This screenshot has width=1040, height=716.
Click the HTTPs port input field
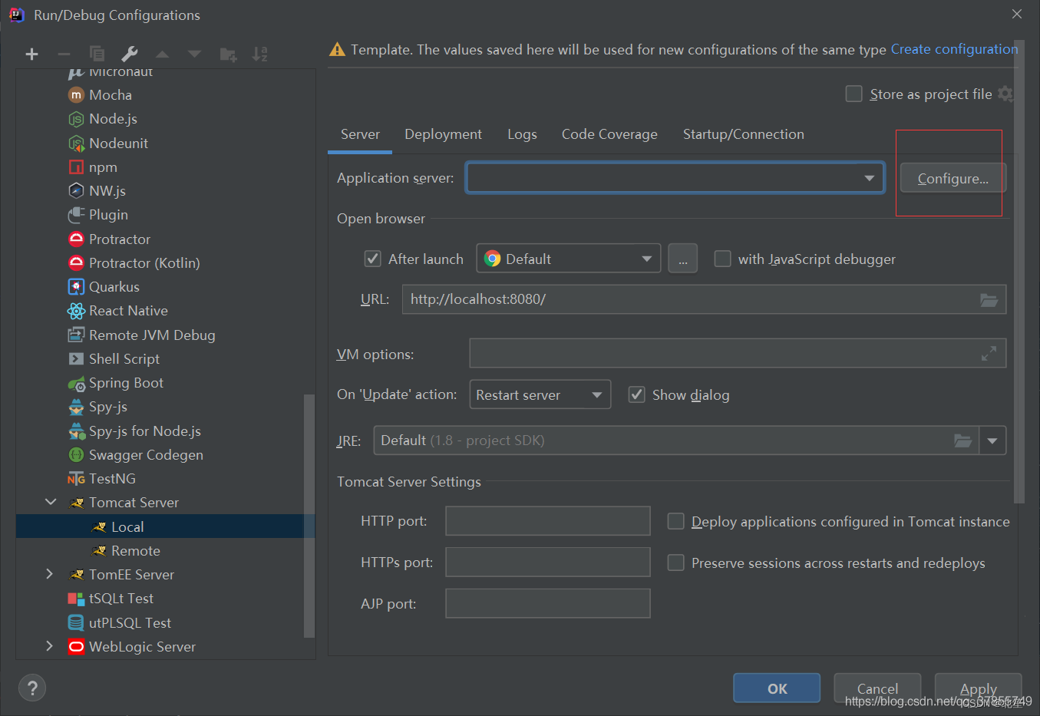(x=547, y=562)
